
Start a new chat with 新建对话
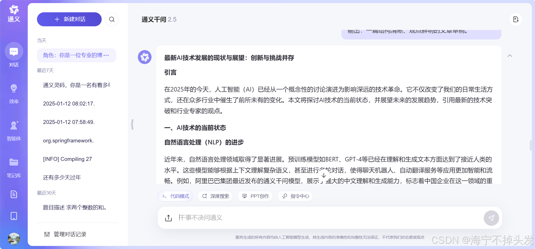click(69, 19)
